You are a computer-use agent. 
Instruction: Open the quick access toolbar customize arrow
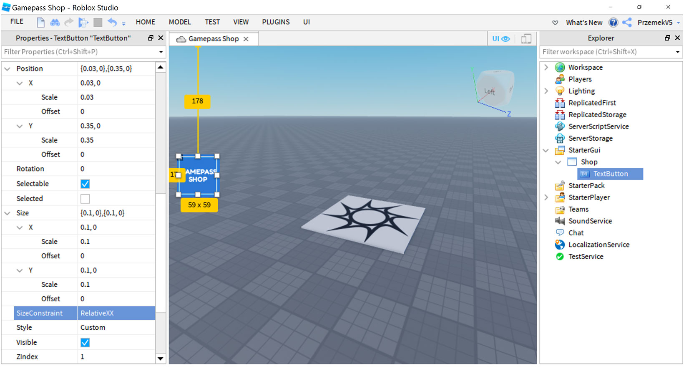click(123, 23)
